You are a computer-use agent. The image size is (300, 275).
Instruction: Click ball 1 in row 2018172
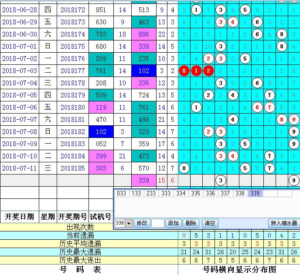[x=196, y=10]
